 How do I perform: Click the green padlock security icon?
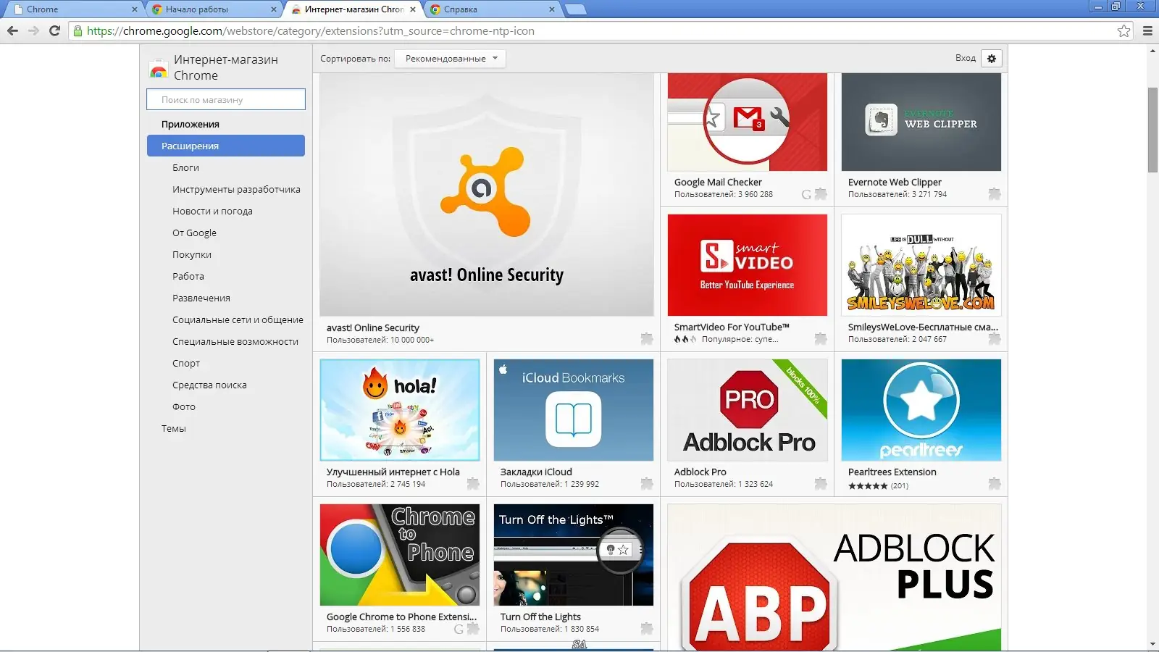[x=78, y=31]
